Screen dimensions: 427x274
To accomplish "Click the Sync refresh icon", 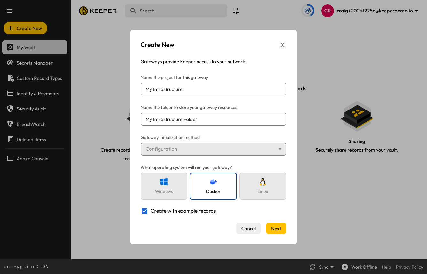I will (x=313, y=267).
